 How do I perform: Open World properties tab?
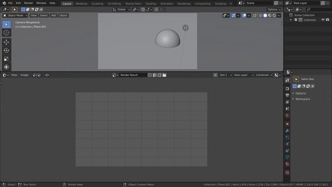287,115
